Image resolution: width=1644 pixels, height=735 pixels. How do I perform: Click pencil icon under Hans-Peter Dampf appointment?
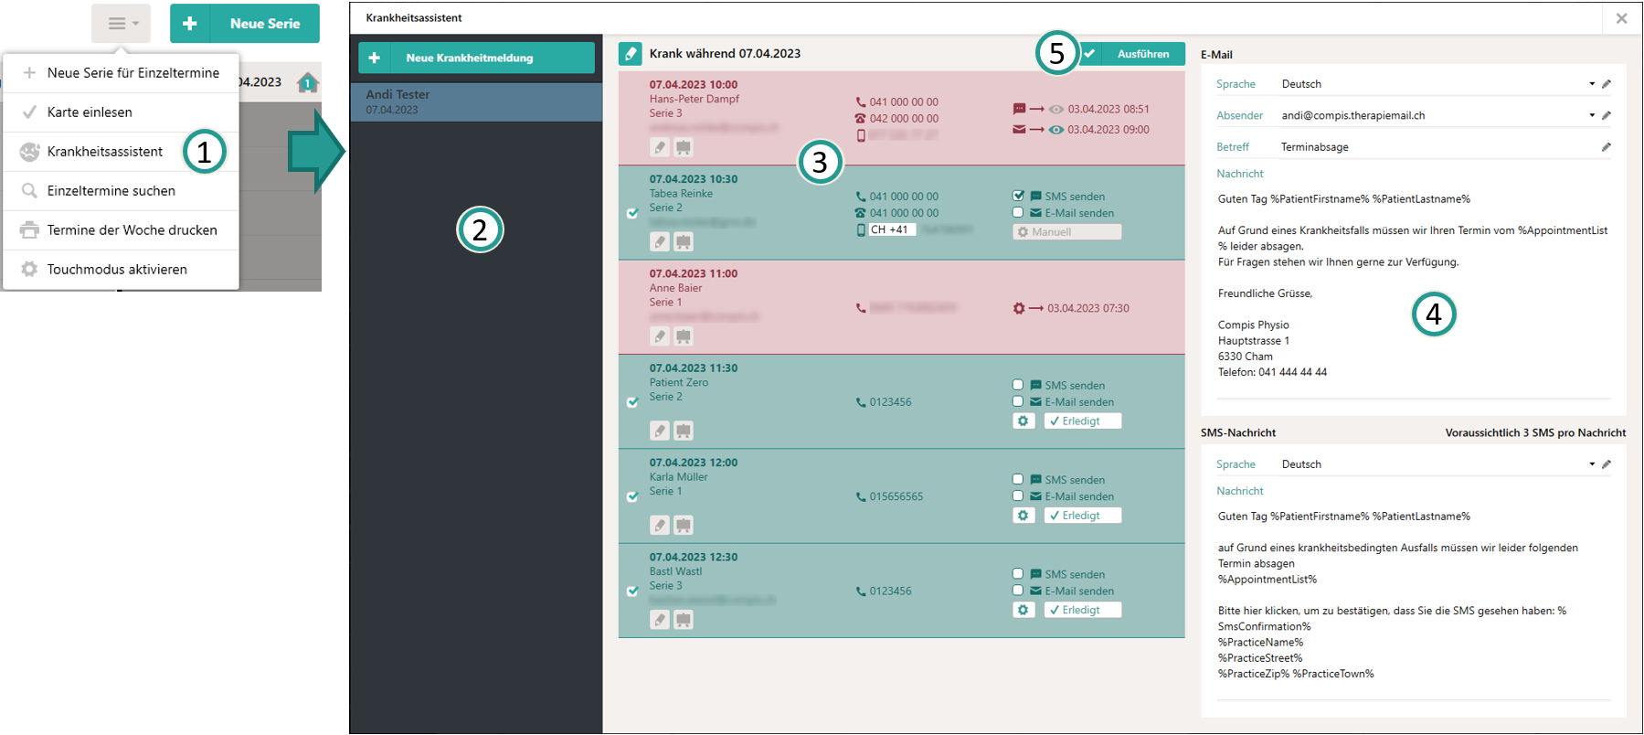point(660,147)
